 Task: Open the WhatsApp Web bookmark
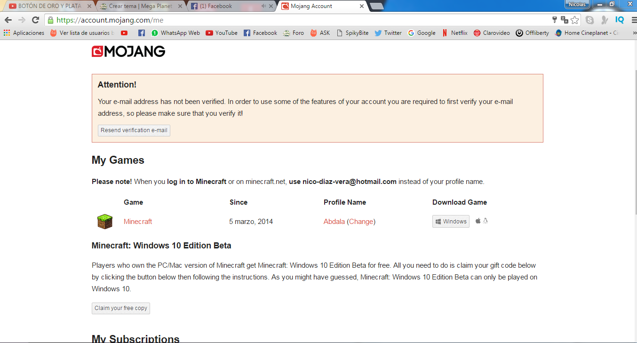pos(175,33)
